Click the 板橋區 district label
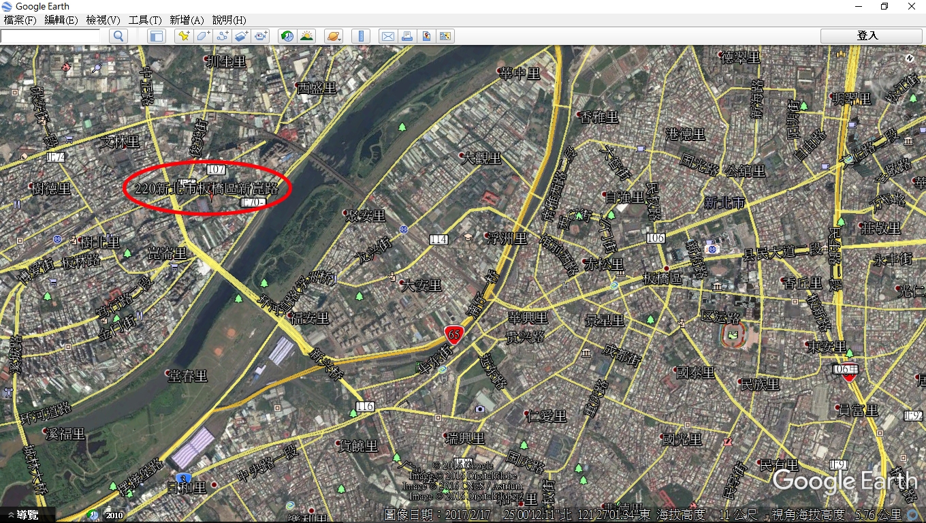This screenshot has width=926, height=523. [662, 278]
